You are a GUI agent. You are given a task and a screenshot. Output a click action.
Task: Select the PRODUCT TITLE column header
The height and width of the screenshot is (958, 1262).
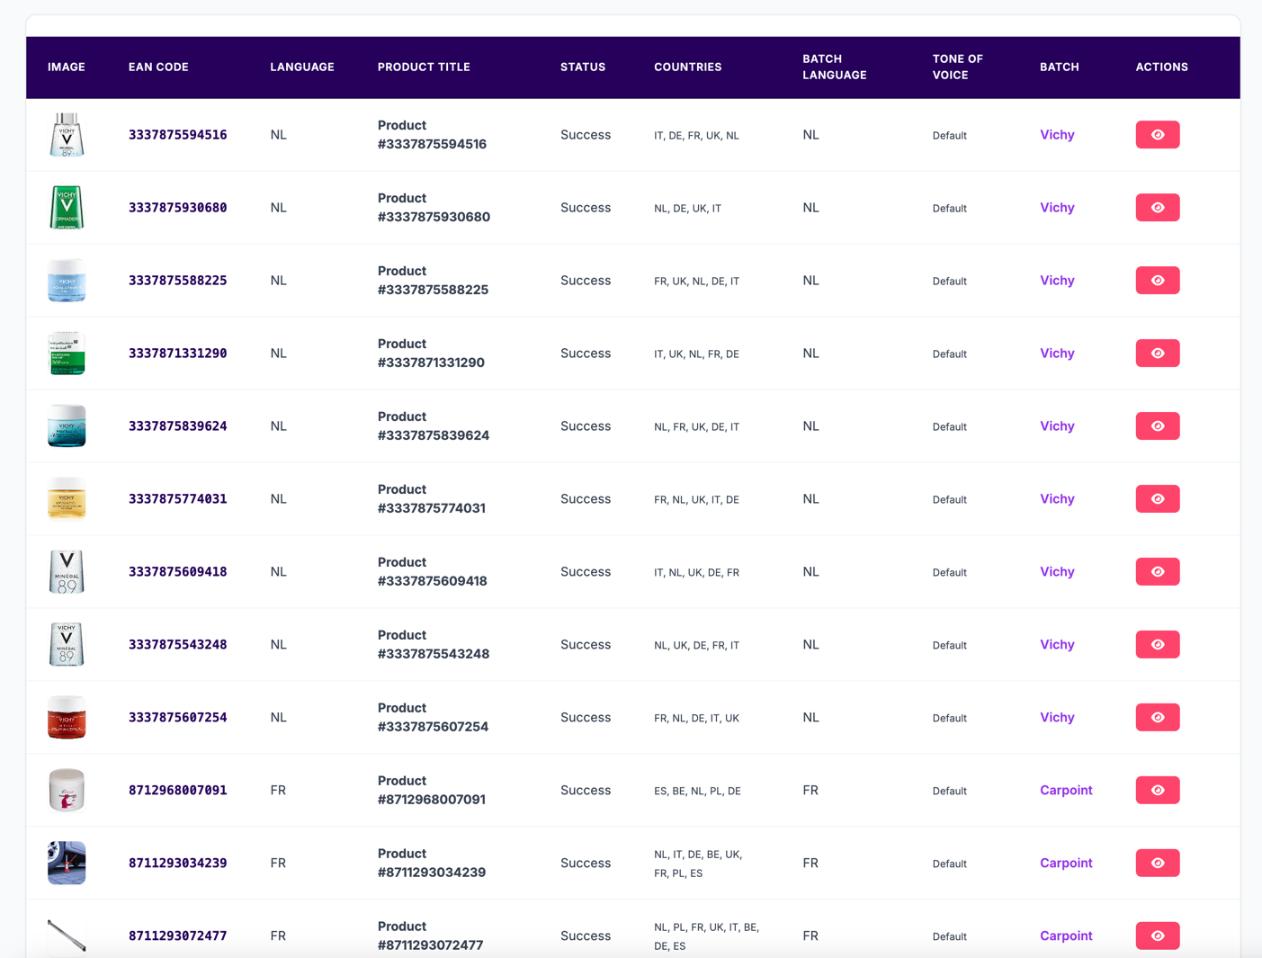[424, 67]
